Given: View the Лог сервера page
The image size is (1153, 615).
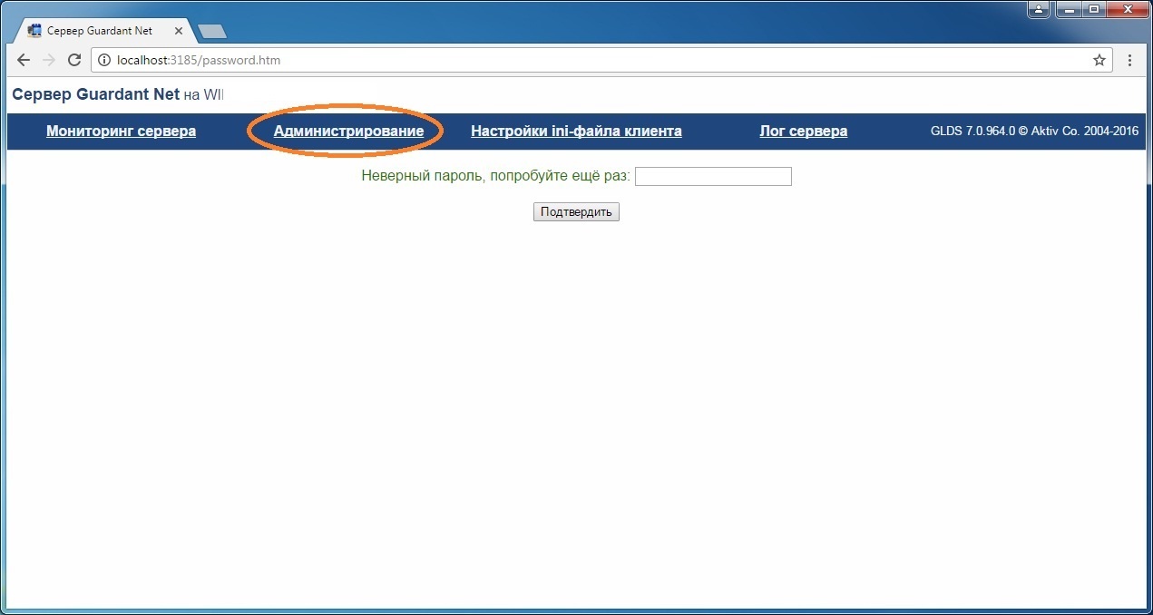Looking at the screenshot, I should [x=803, y=132].
